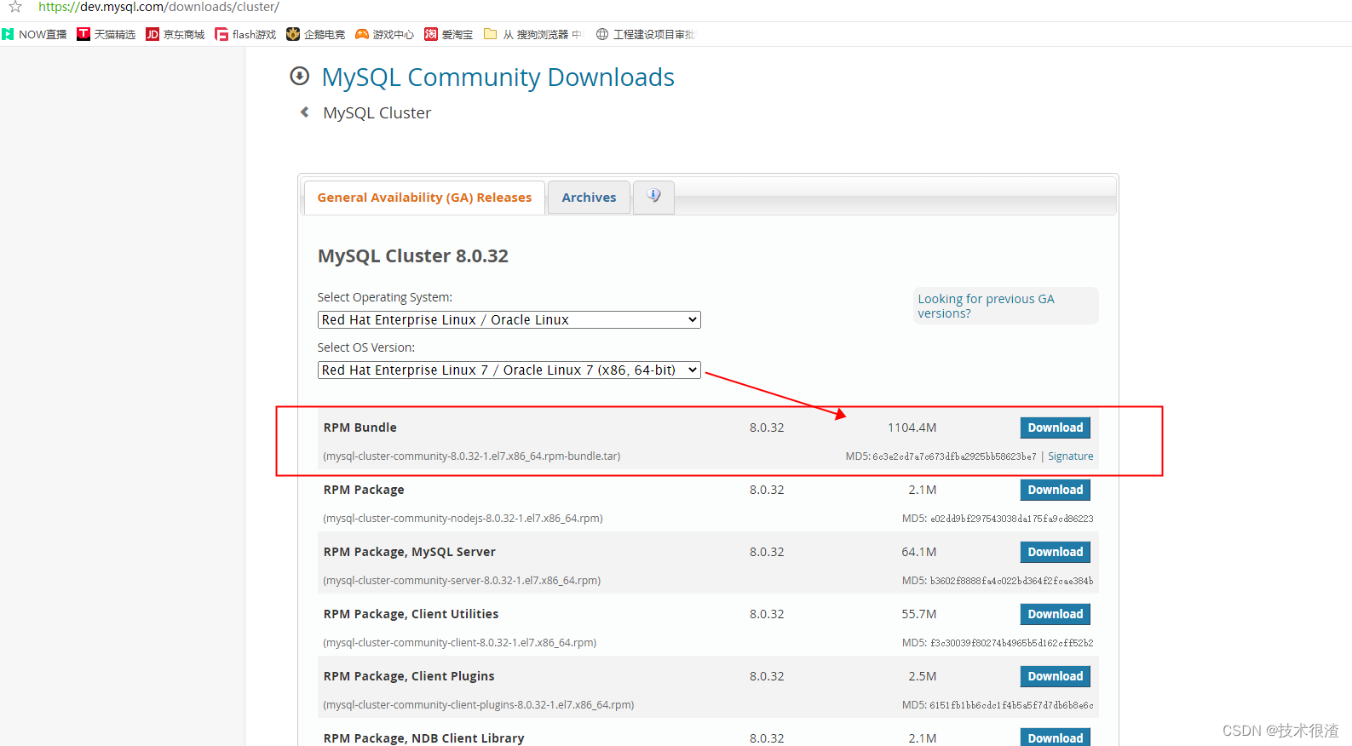Click the browser address bar URL

158,7
